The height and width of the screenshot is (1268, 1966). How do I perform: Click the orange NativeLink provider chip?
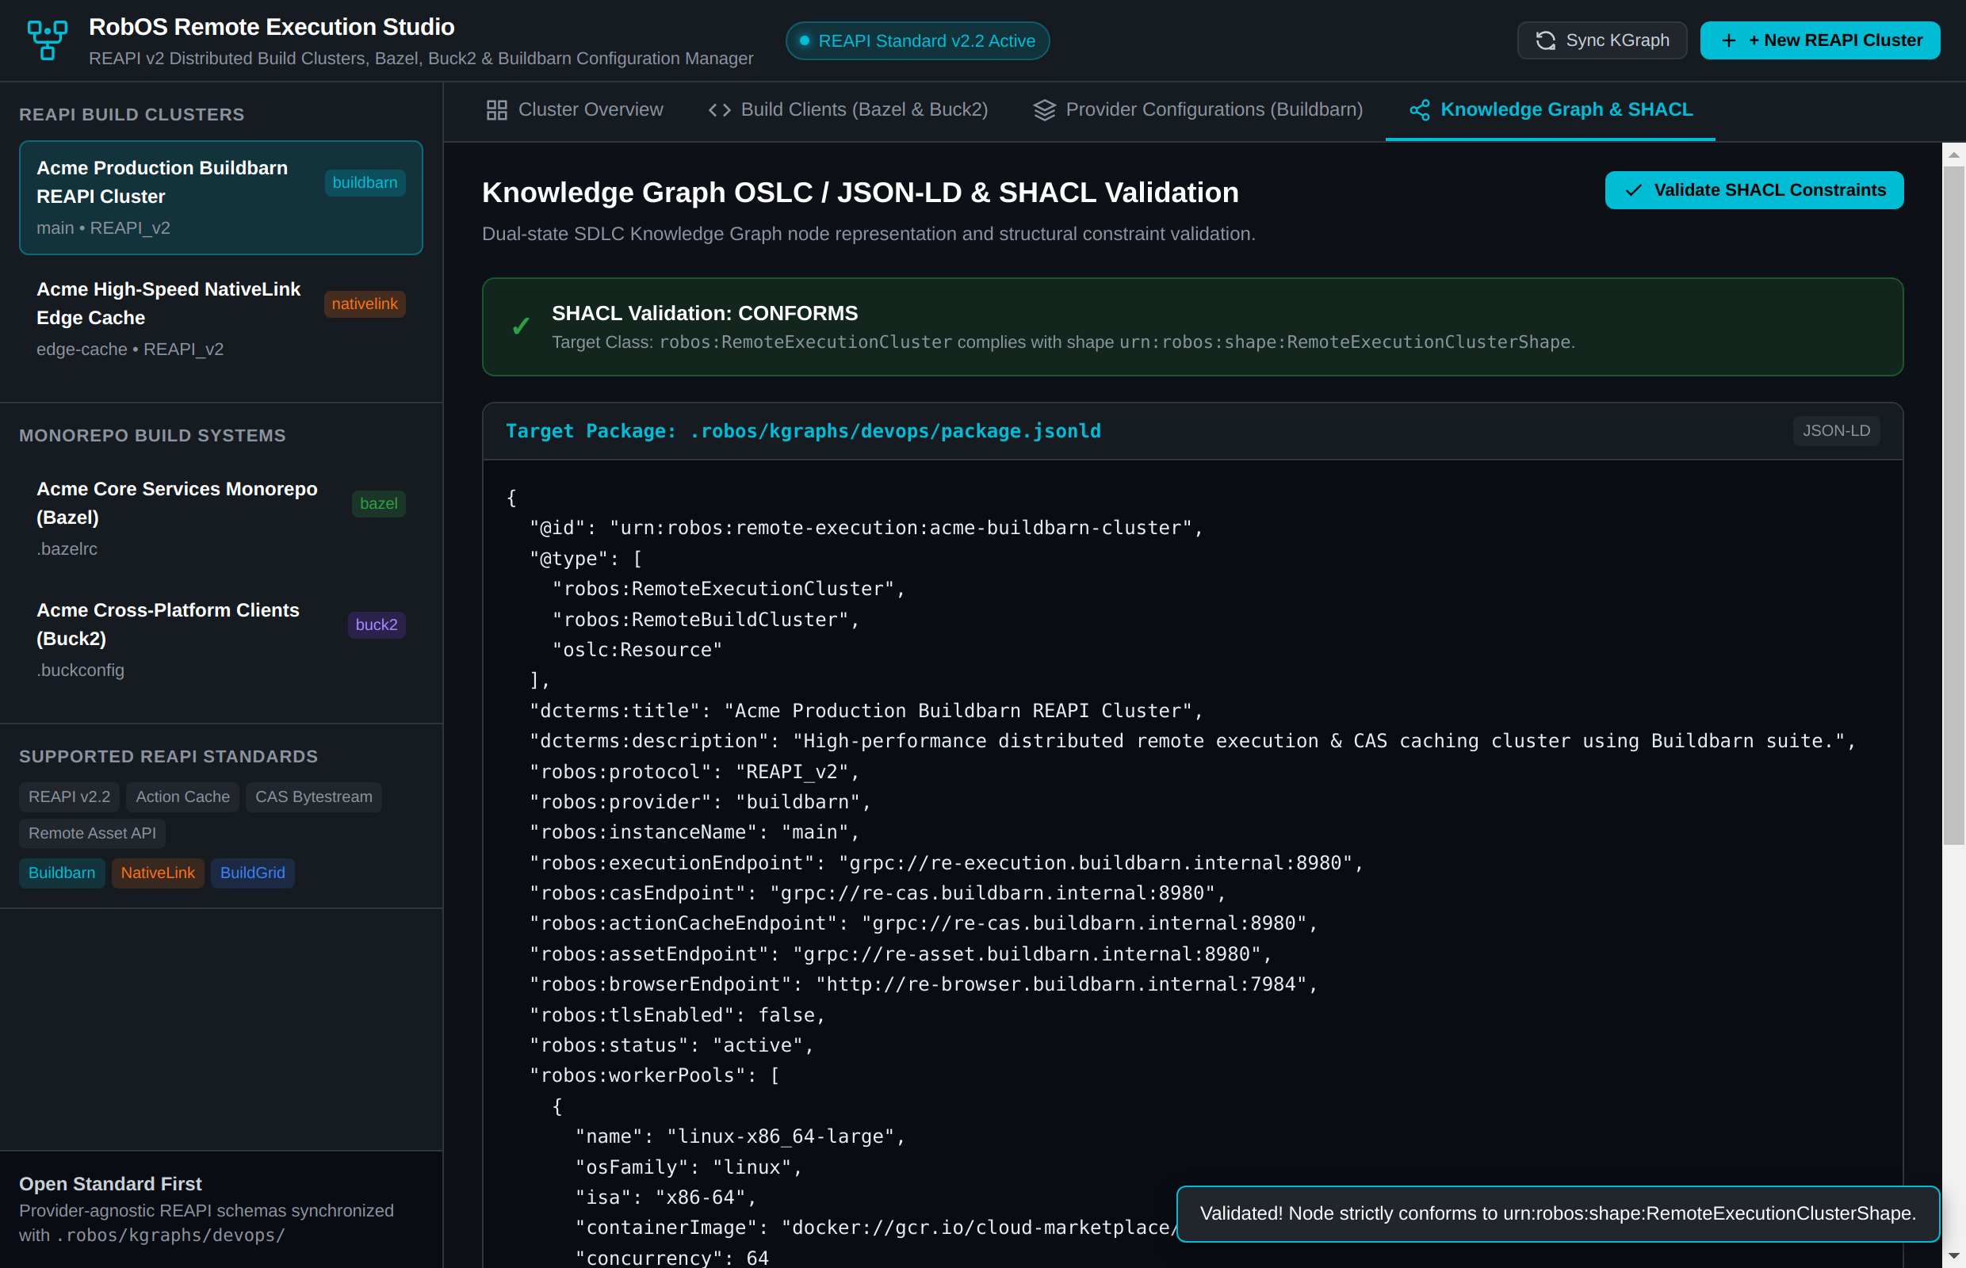157,873
